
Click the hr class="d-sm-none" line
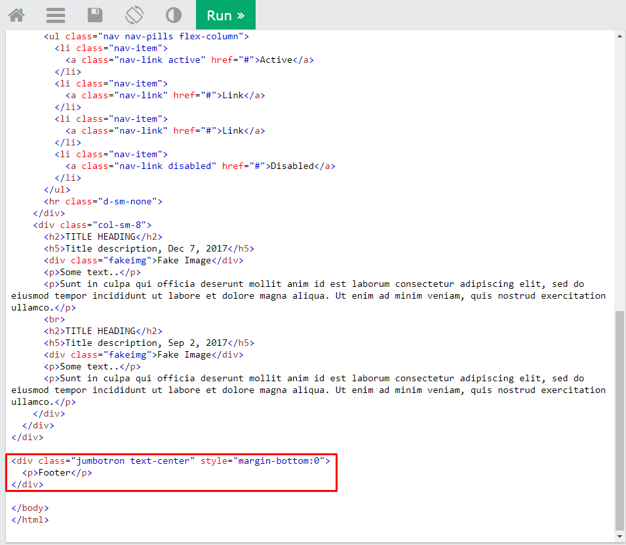[103, 202]
